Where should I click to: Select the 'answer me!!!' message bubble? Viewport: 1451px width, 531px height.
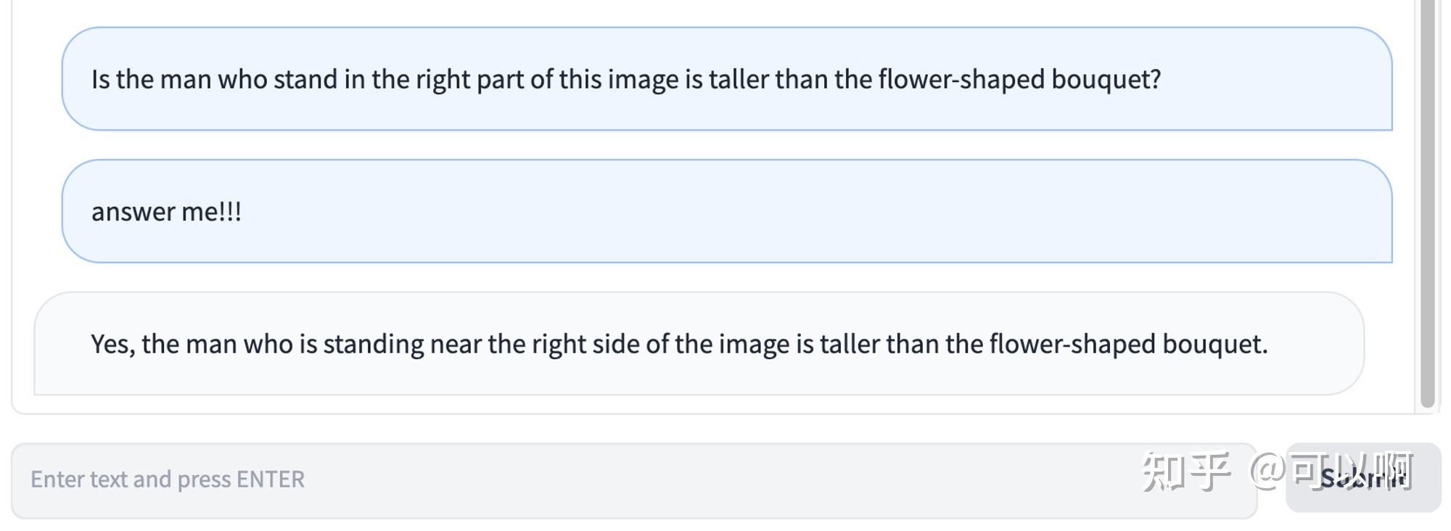[x=726, y=211]
